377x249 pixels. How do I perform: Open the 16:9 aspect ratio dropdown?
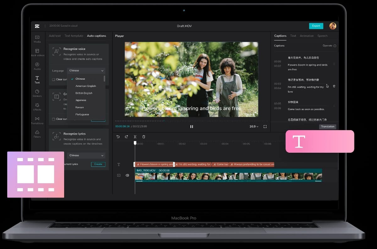254,126
